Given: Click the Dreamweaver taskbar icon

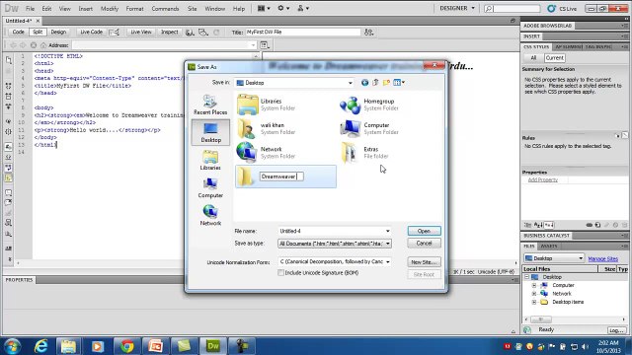Looking at the screenshot, I should [213, 346].
